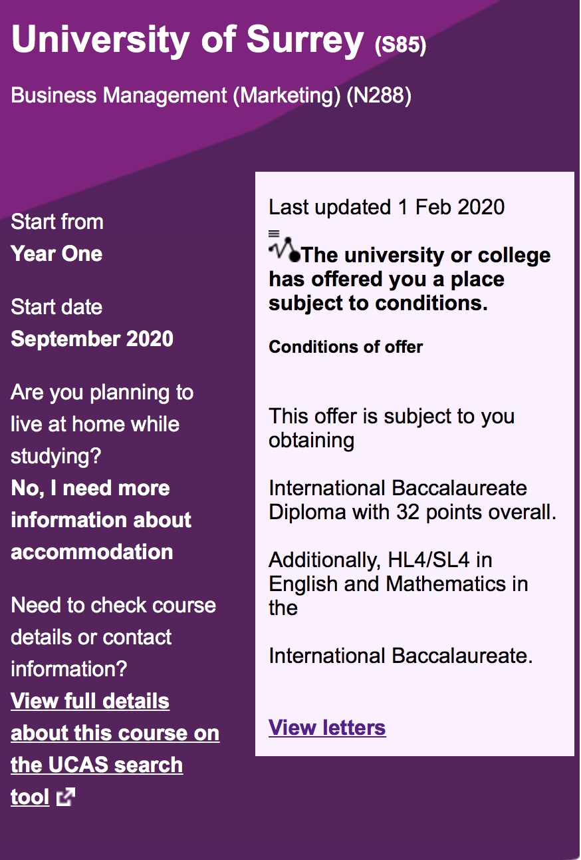The image size is (581, 860).
Task: Click the conditional offer status icon
Action: click(285, 246)
